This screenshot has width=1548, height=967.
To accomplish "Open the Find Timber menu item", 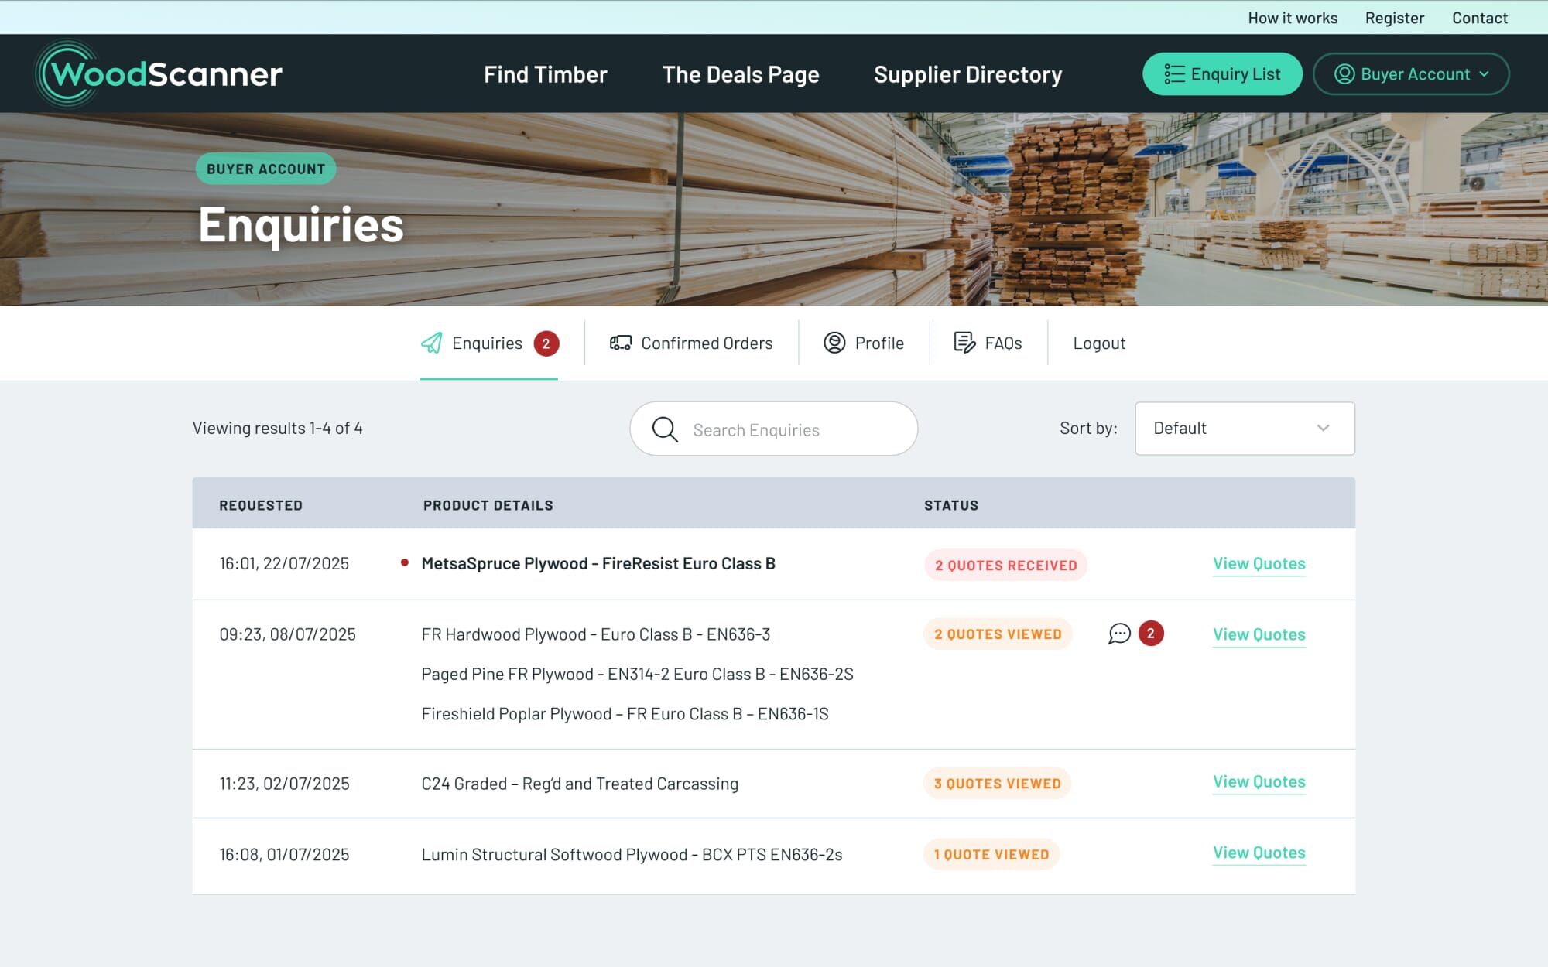I will coord(545,74).
